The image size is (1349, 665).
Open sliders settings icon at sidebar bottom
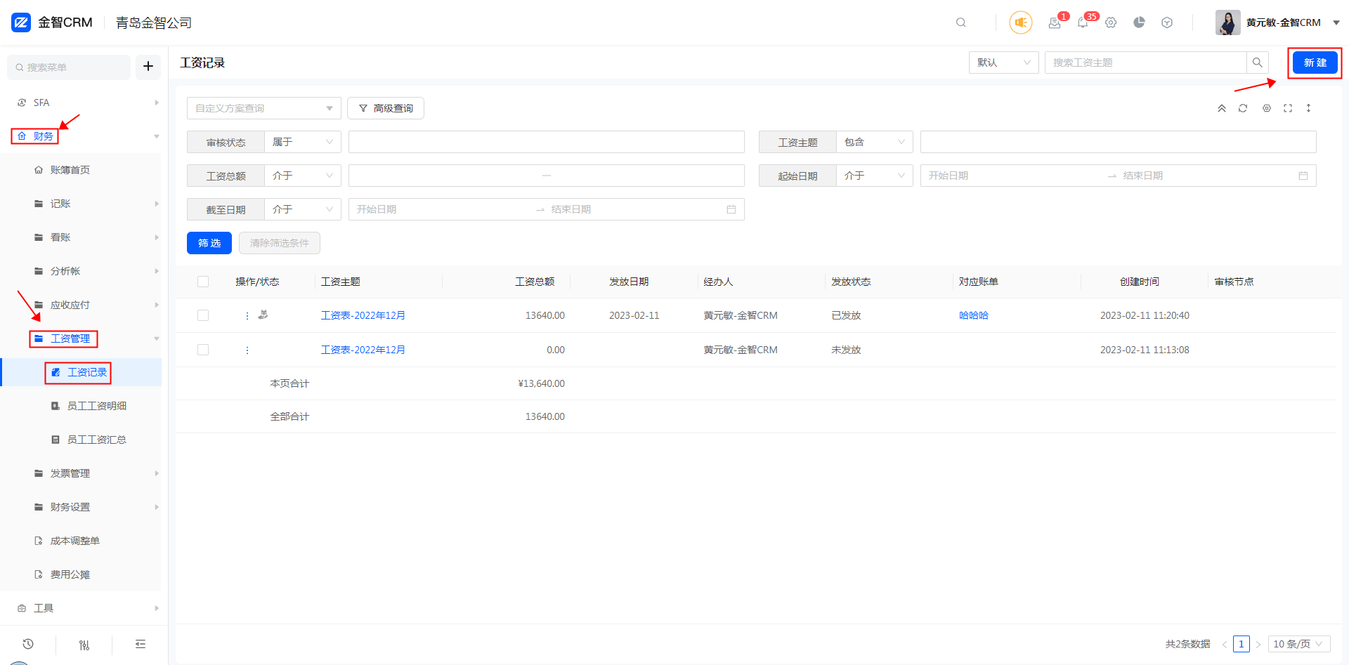click(84, 645)
